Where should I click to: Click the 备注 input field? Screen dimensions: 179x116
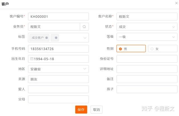pos(147,79)
